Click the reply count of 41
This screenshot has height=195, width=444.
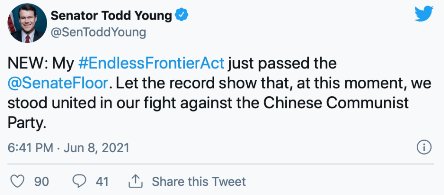(102, 181)
